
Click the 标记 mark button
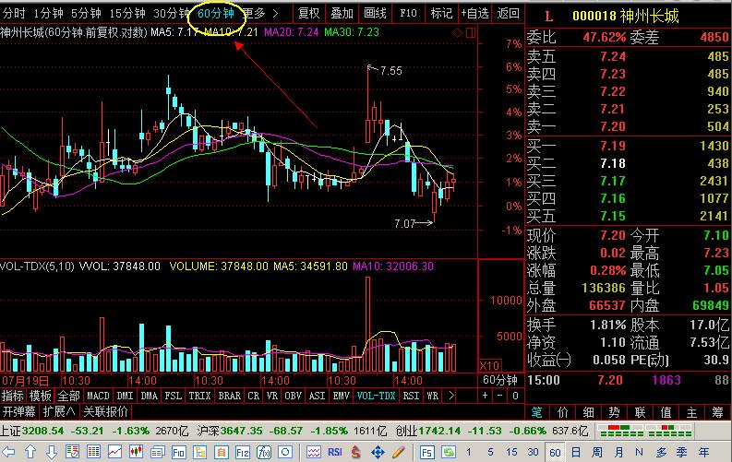441,13
